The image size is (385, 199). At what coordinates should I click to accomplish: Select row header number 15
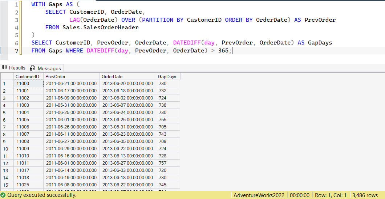pyautogui.click(x=7, y=185)
